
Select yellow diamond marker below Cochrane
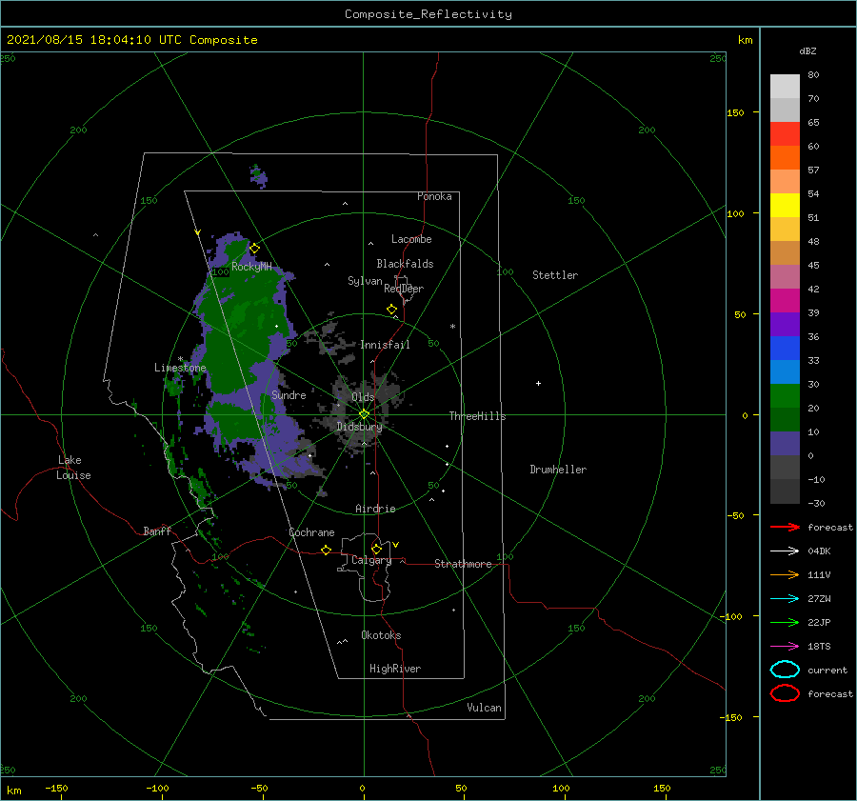coord(327,551)
